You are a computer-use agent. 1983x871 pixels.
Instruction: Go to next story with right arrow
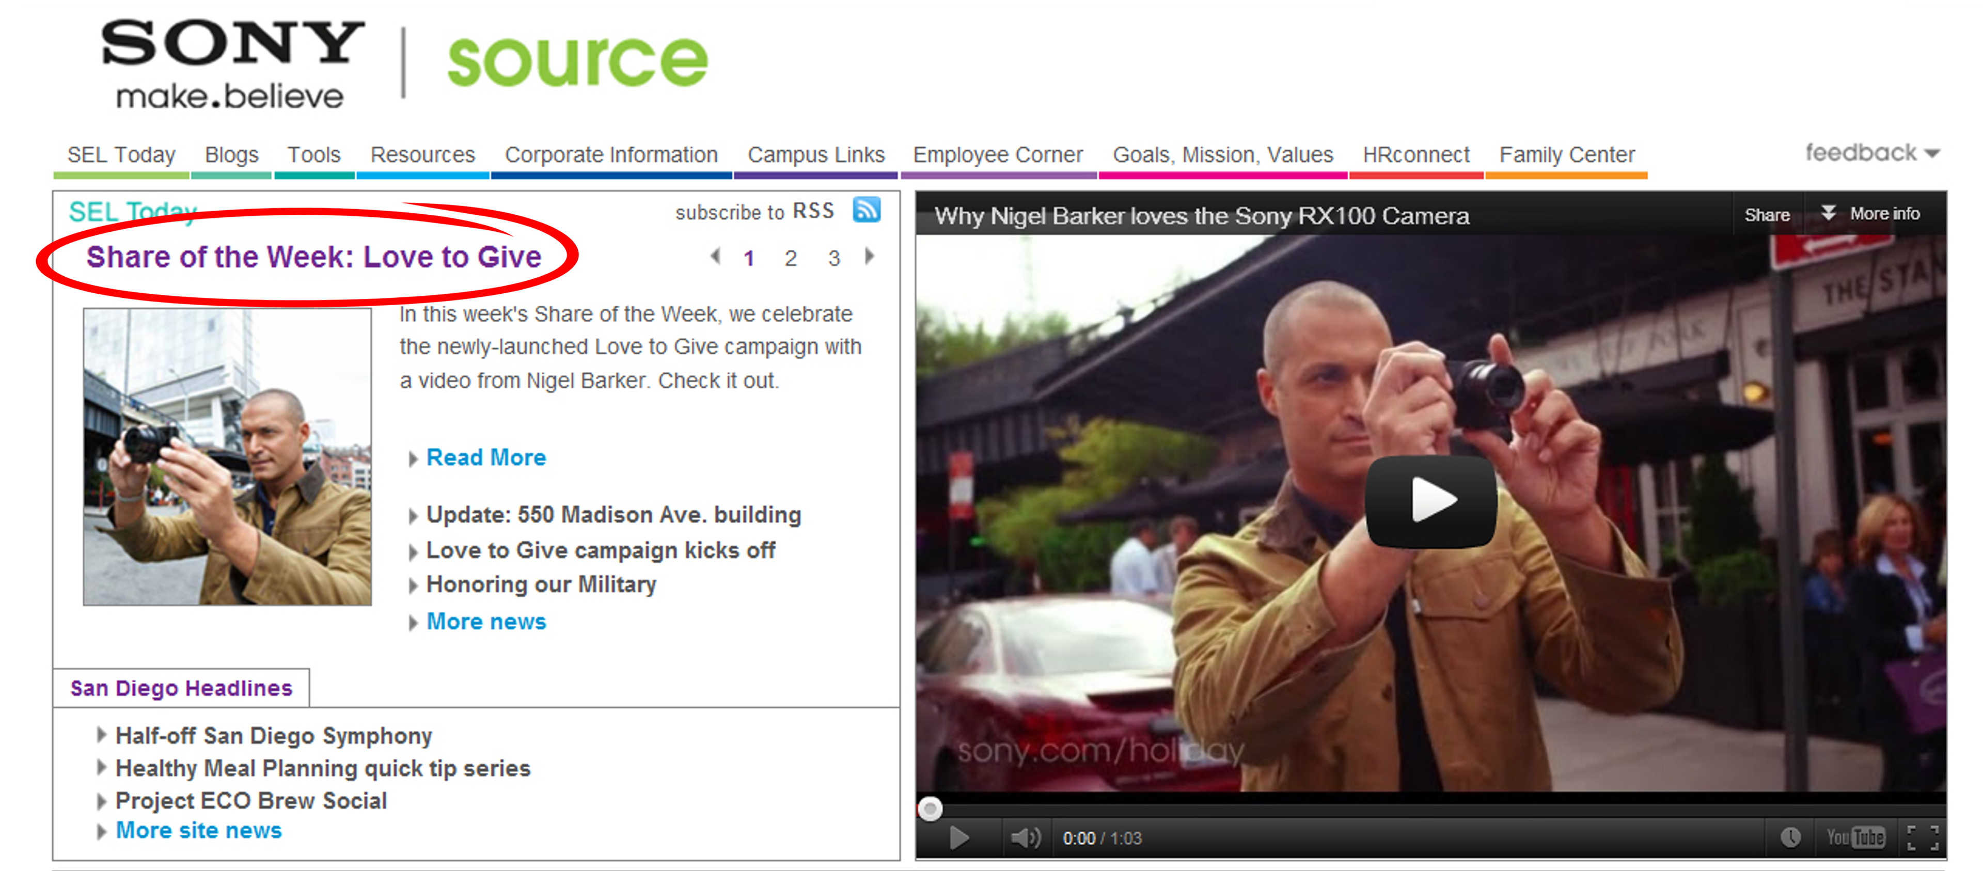870,256
